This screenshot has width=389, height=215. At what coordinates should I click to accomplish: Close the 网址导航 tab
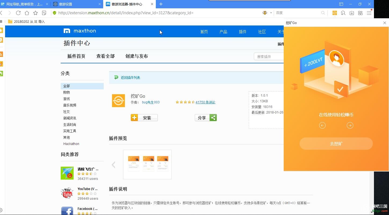pos(47,4)
